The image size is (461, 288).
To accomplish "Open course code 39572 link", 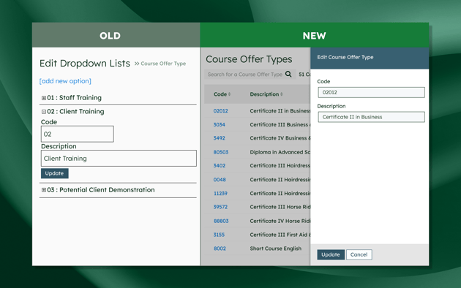I will [220, 207].
